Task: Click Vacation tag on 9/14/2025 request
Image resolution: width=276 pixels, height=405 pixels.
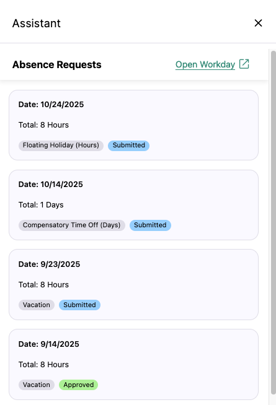Action: pos(37,385)
